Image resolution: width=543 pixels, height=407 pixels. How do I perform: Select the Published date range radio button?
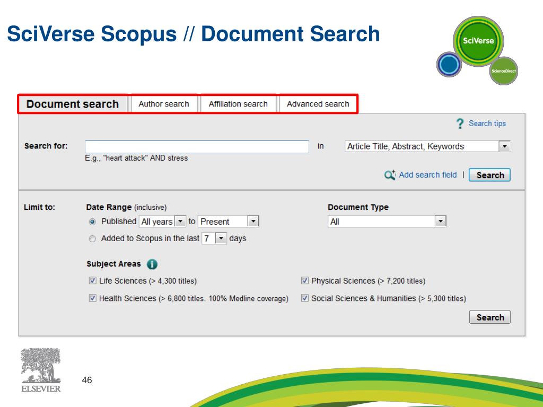pyautogui.click(x=92, y=222)
